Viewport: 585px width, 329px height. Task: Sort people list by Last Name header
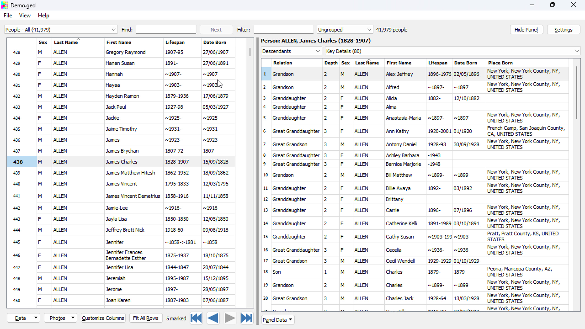tap(78, 42)
